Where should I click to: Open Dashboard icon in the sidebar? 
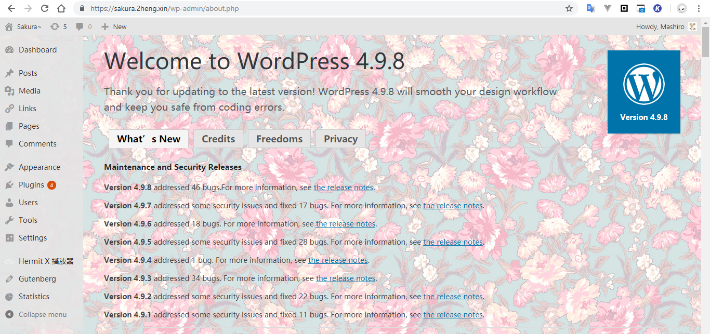9,50
